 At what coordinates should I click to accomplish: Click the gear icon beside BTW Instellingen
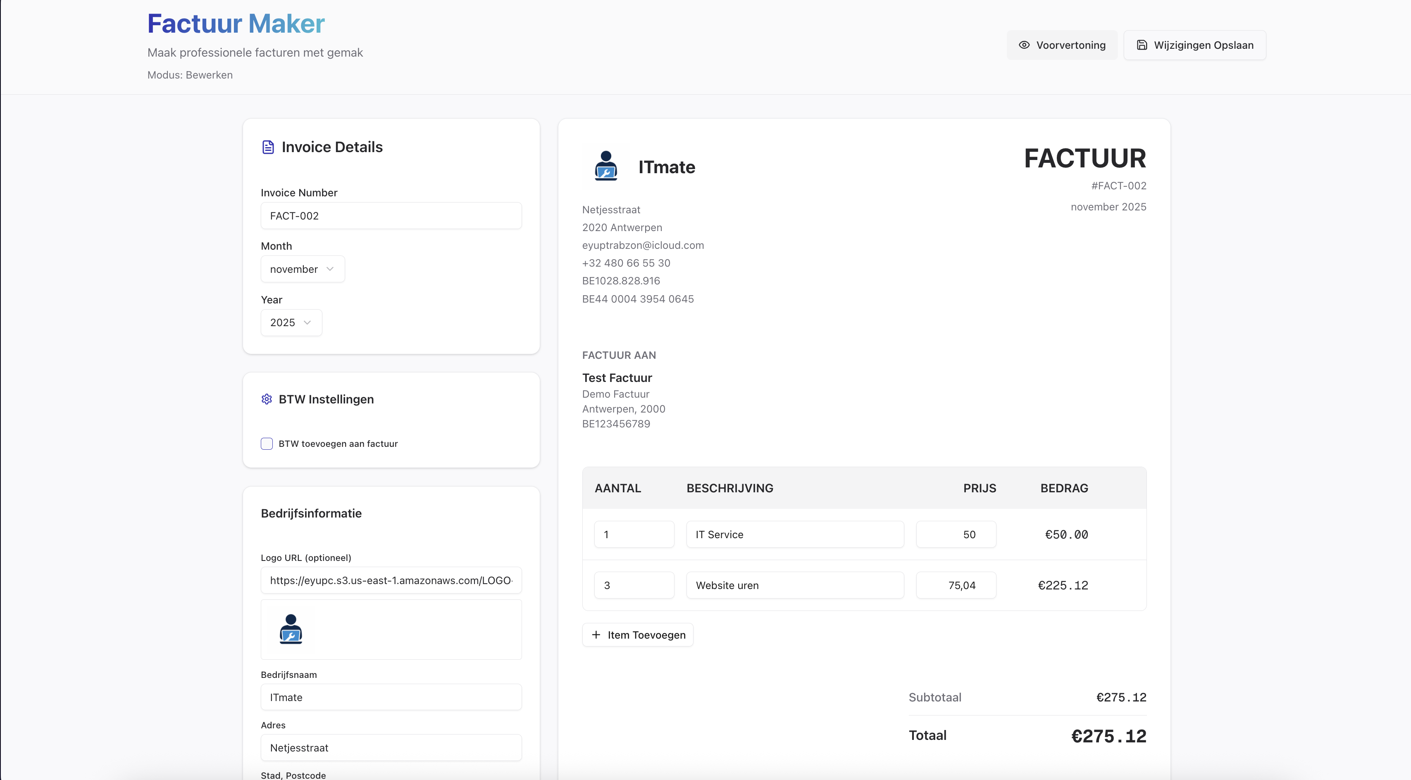click(x=267, y=399)
